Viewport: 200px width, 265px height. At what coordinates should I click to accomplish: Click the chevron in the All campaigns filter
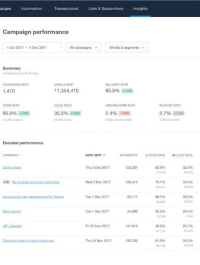click(x=96, y=48)
